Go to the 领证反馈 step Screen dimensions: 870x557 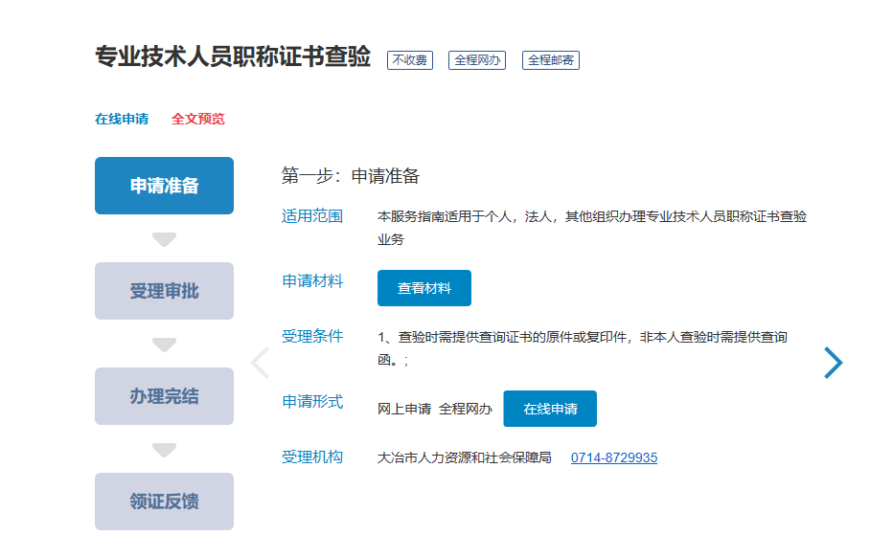point(164,501)
